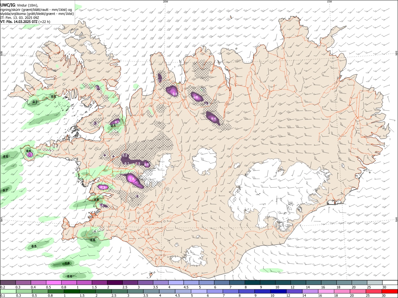Click the 20W longitude label at top
Viewport: 398px width, 298px height.
165,2
